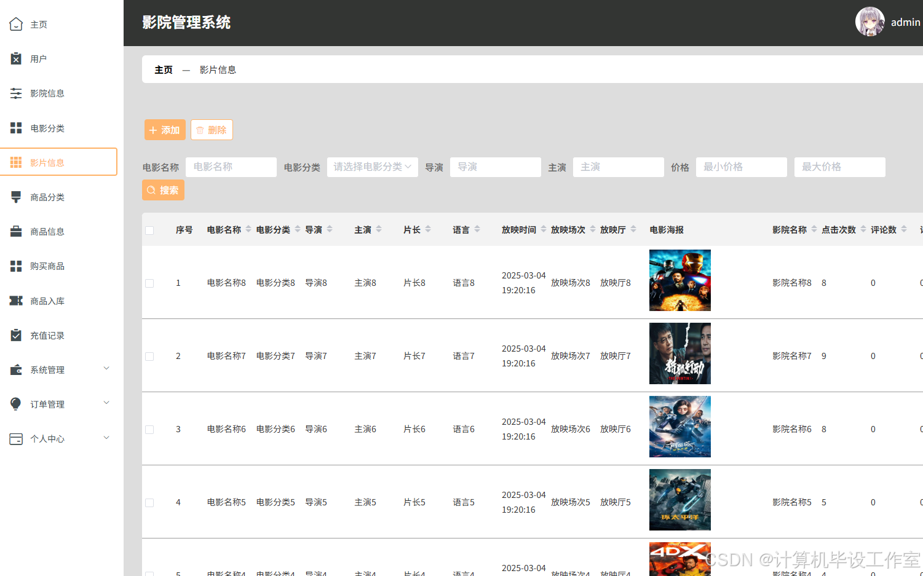Click the 购买商品 grid icon
Viewport: 923px width, 576px height.
point(16,266)
